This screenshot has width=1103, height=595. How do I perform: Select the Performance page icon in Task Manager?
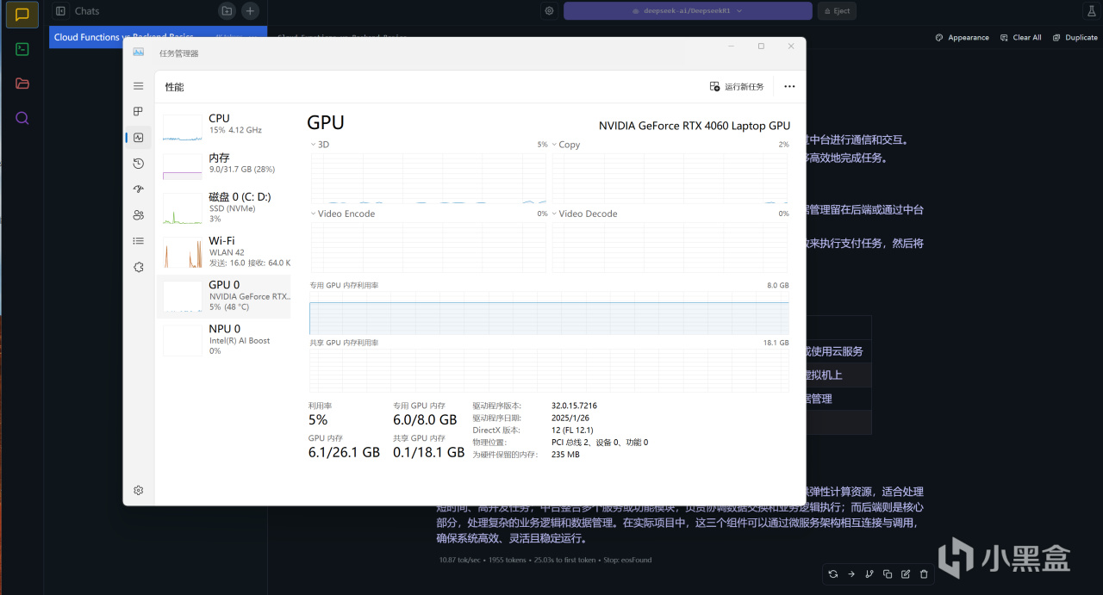138,138
